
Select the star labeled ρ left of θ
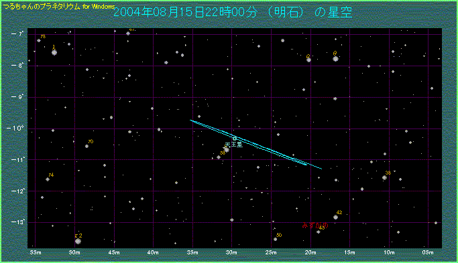click(x=308, y=60)
